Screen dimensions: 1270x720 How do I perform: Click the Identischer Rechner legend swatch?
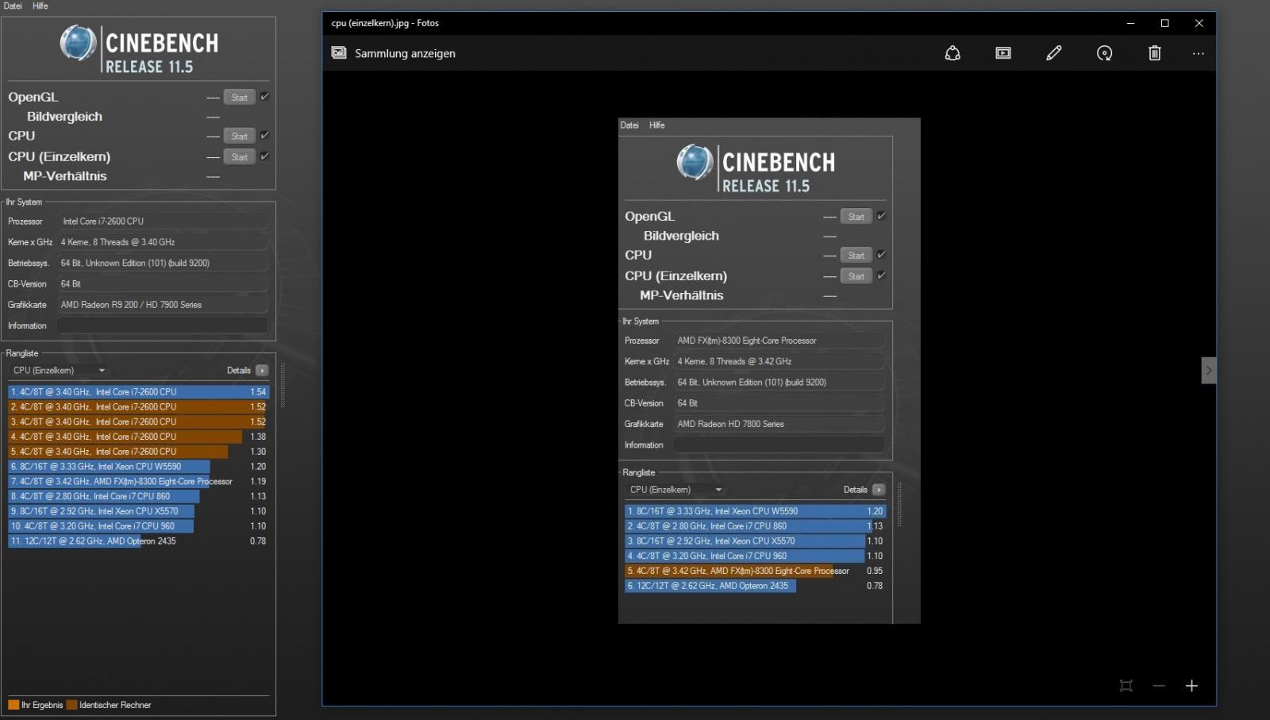72,705
